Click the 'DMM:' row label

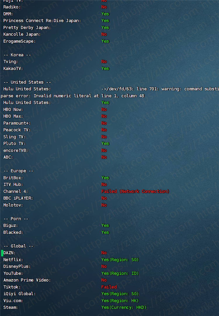(8, 14)
